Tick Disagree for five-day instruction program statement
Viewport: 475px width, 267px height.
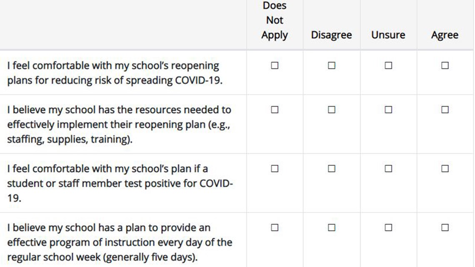[x=331, y=227]
